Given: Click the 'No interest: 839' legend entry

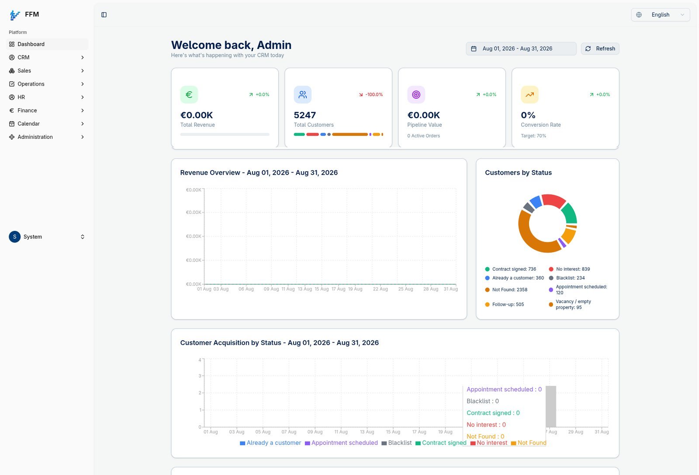Looking at the screenshot, I should tap(569, 269).
